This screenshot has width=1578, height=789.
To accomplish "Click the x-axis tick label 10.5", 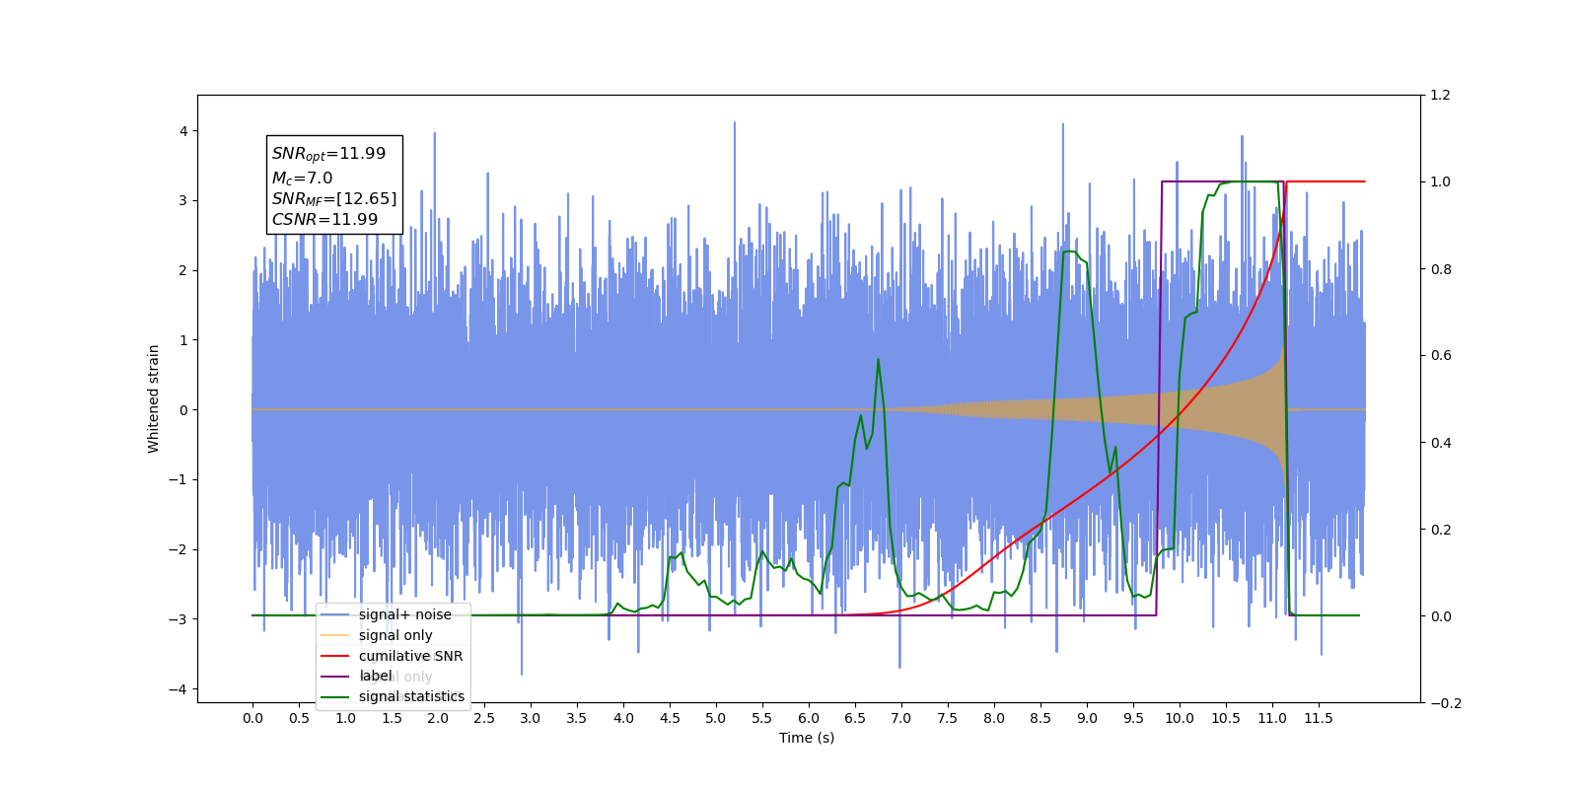I will coord(1226,718).
